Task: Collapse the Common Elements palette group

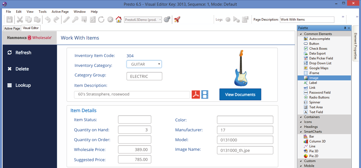Action: [x=301, y=34]
